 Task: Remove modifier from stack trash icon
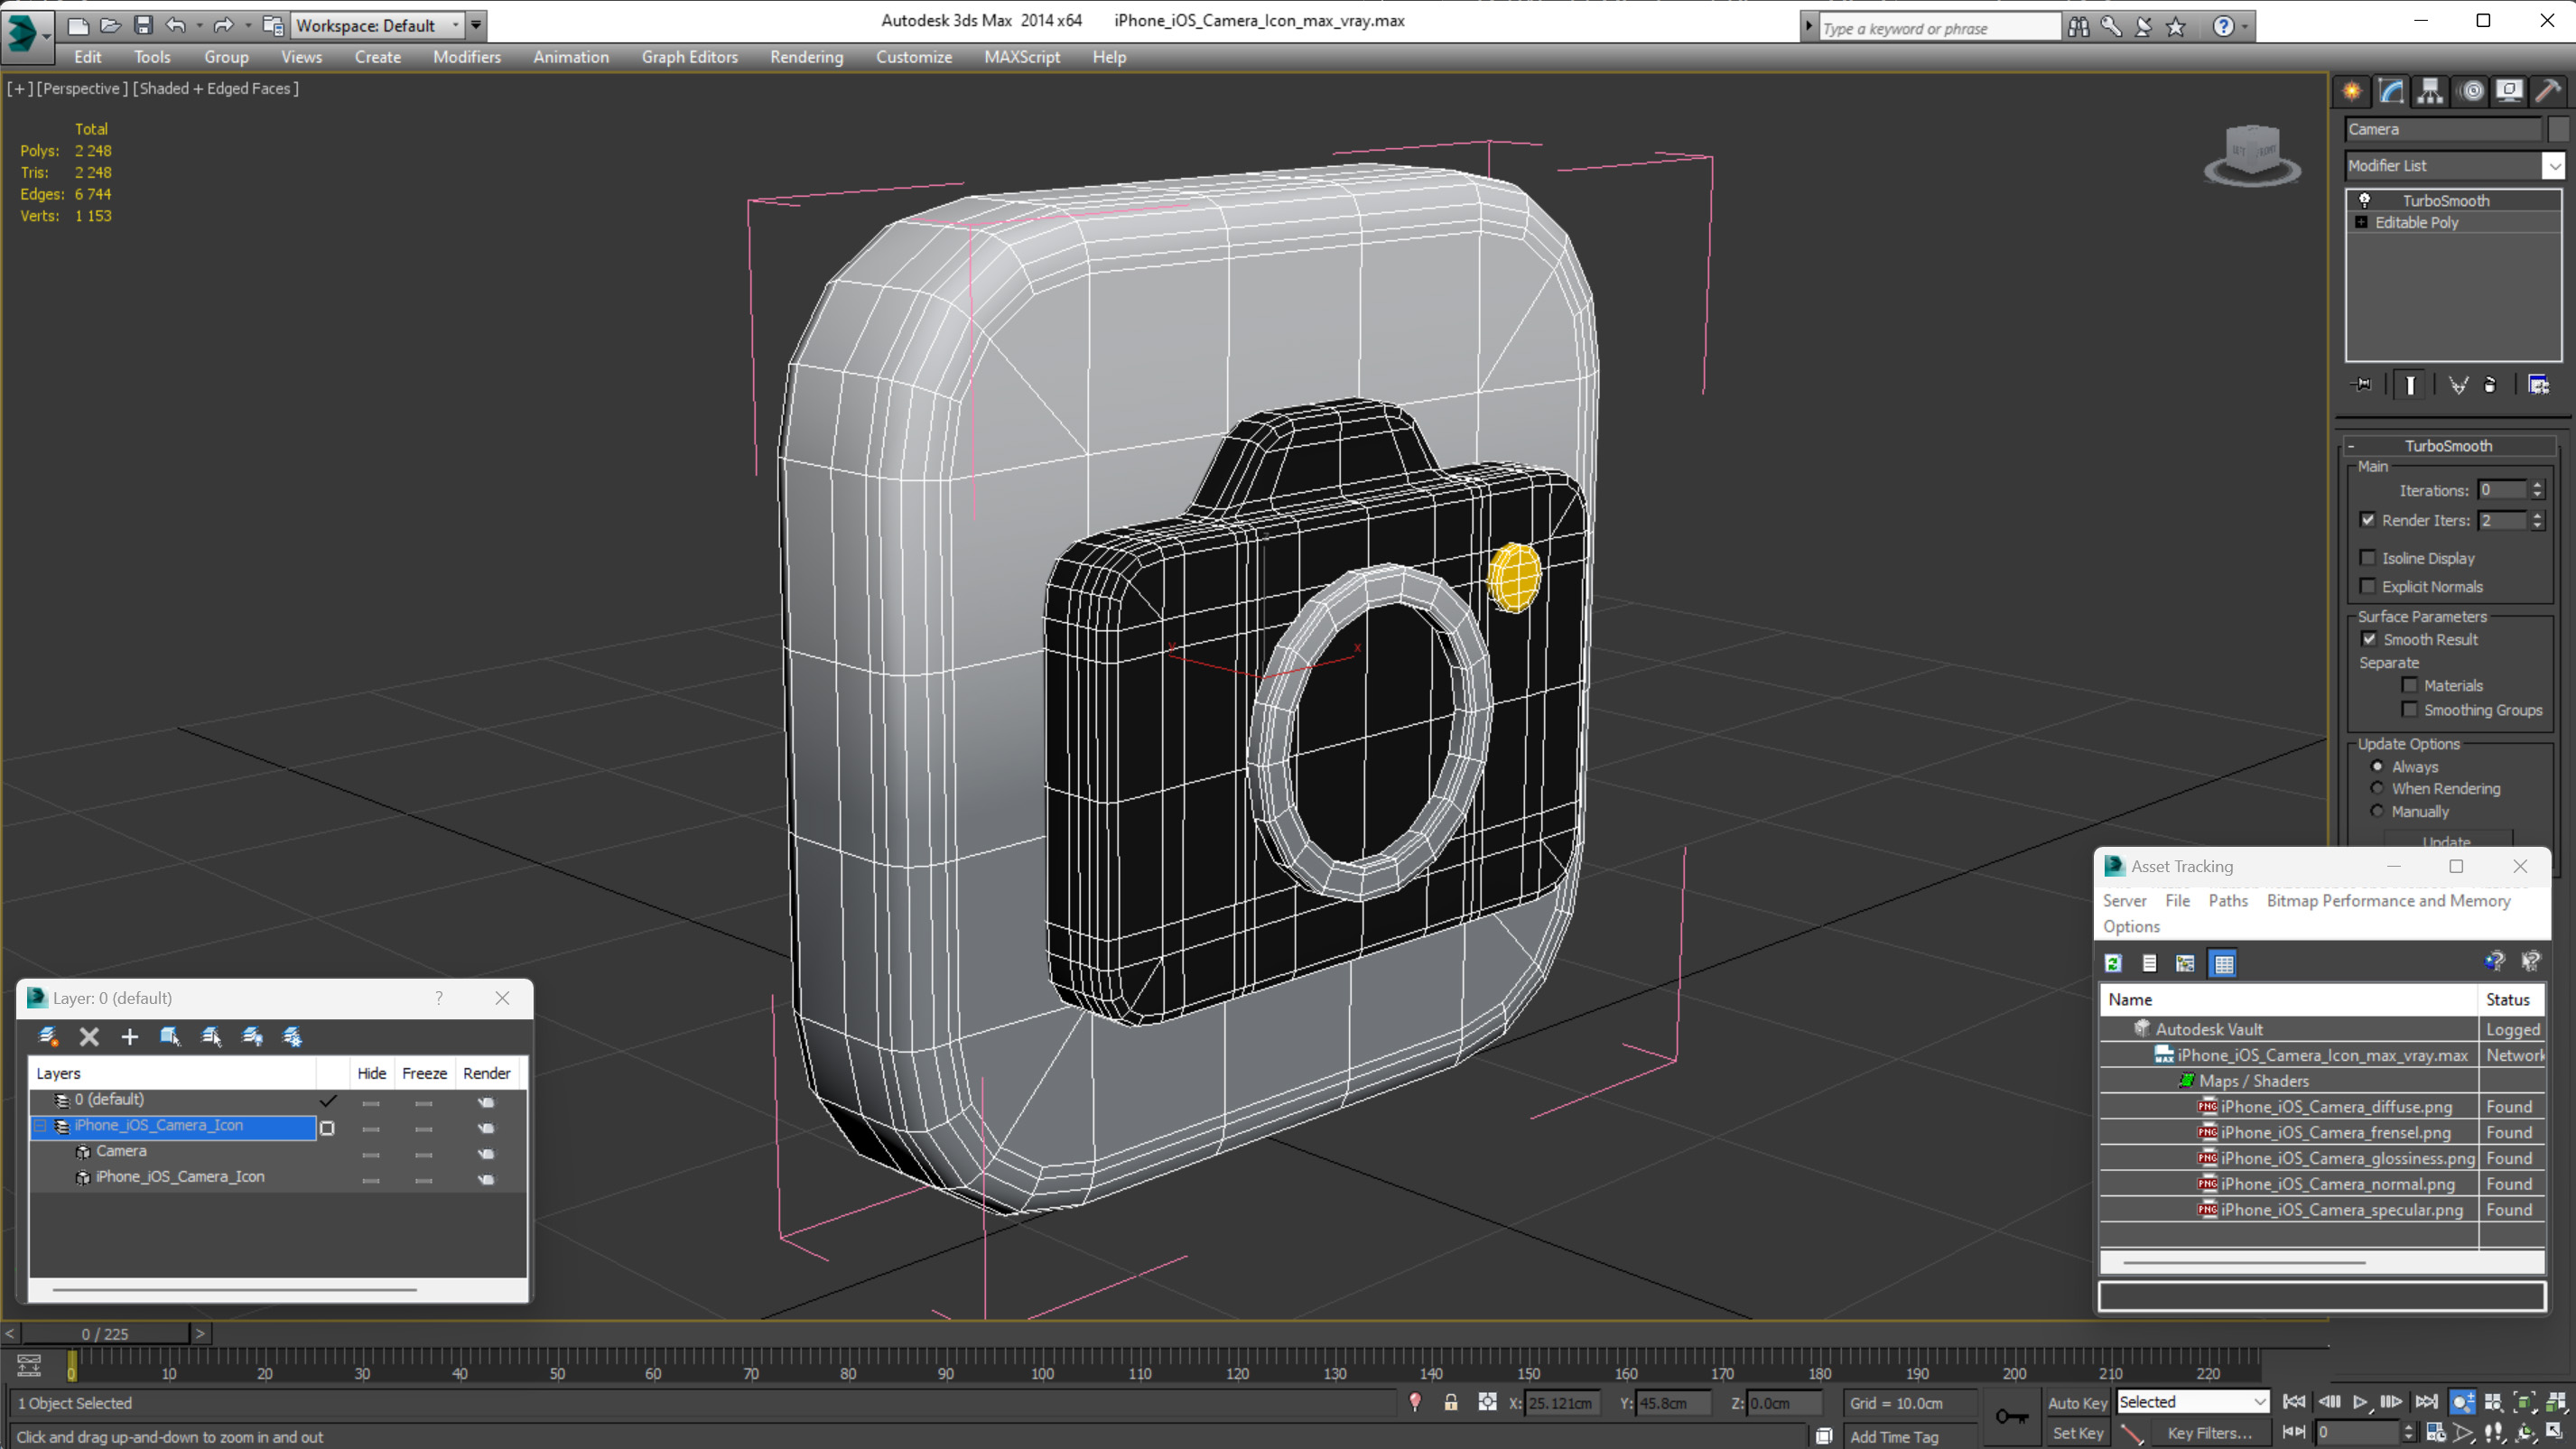tap(2491, 385)
